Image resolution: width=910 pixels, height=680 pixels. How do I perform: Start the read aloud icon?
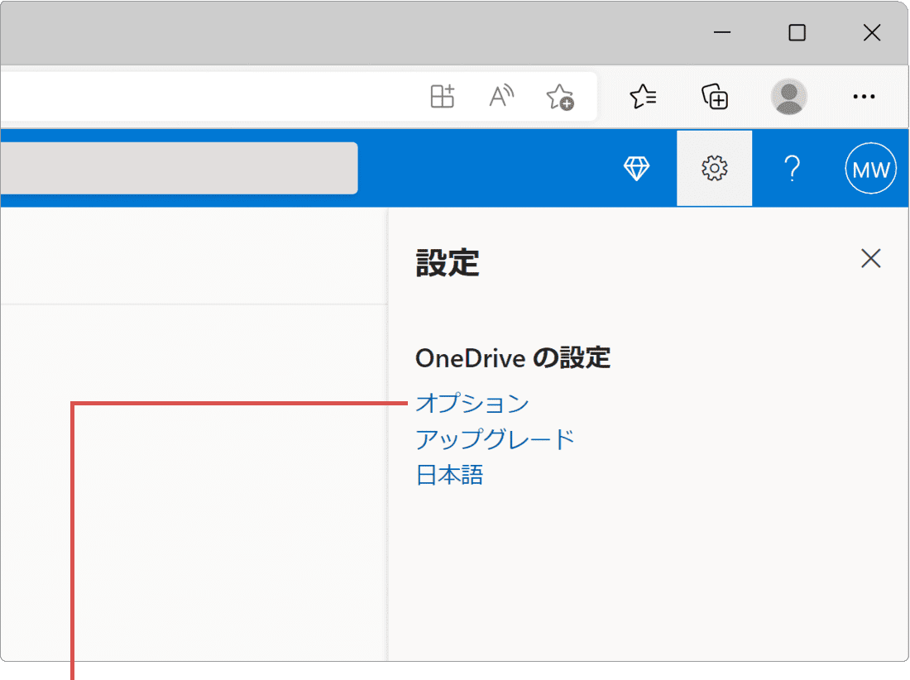click(501, 96)
